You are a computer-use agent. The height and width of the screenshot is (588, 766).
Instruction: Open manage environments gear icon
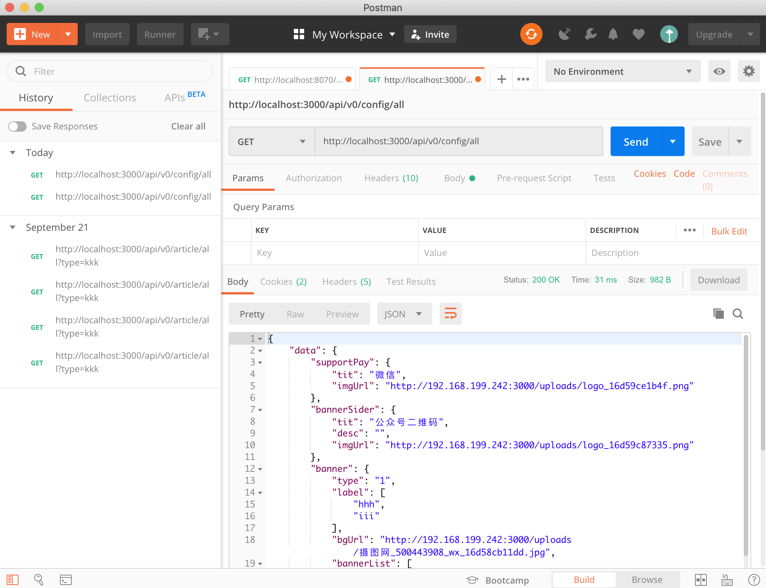[749, 71]
